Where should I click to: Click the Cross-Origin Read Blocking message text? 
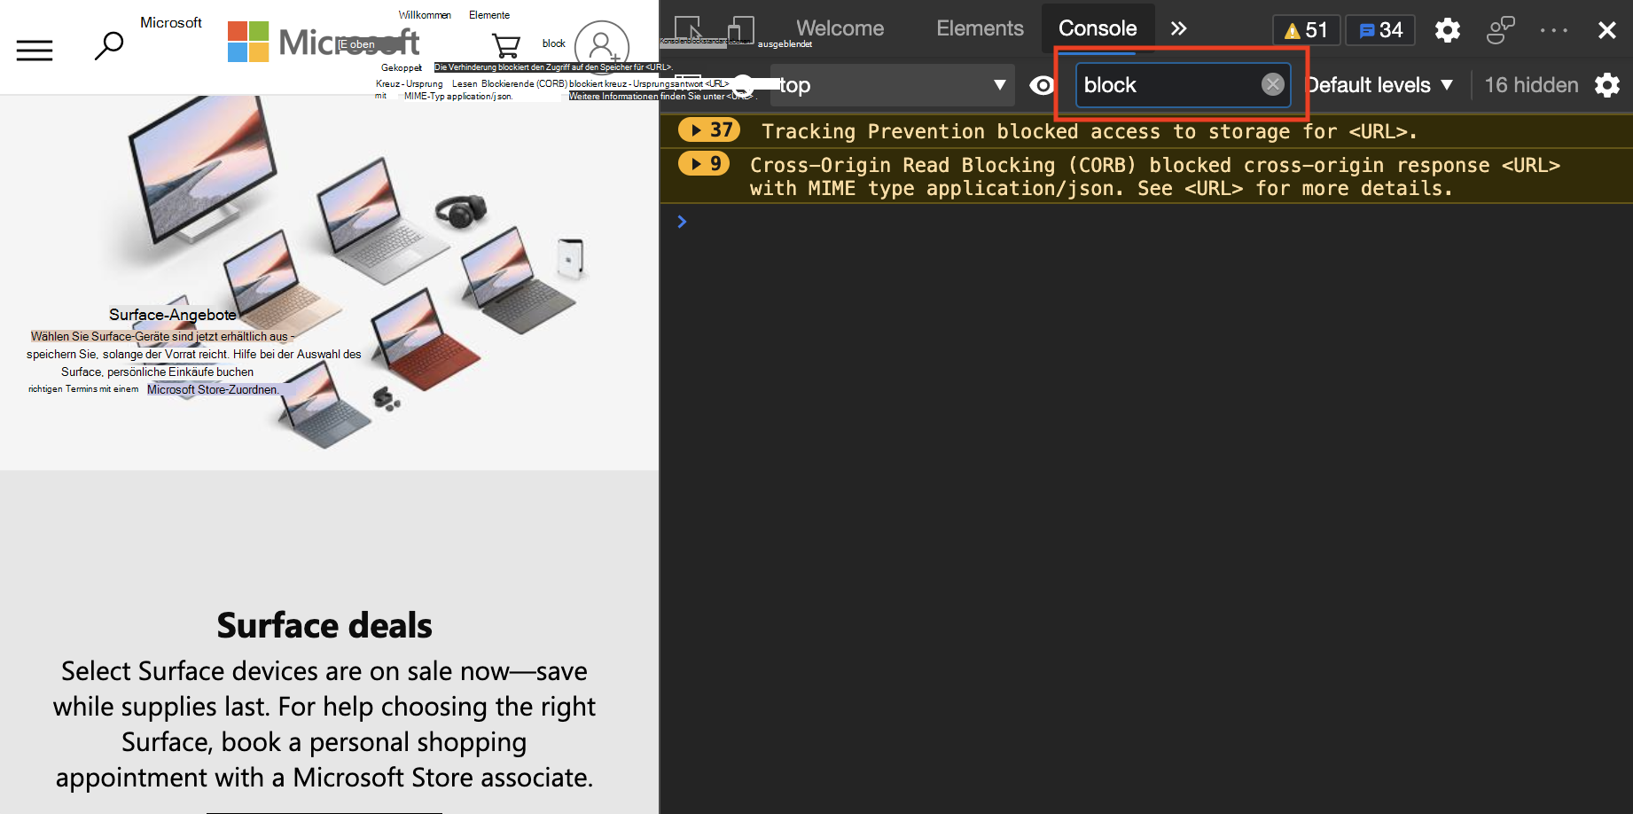[1155, 176]
